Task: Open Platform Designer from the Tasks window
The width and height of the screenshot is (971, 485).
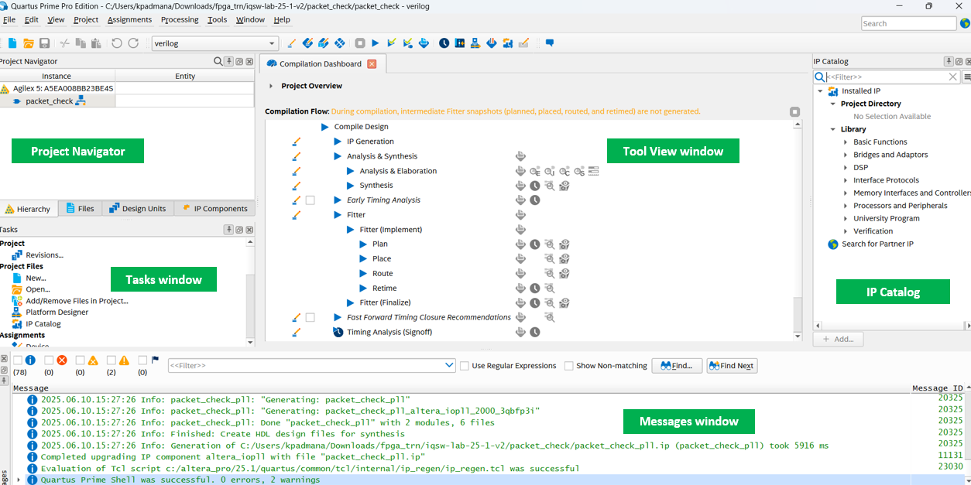Action: click(57, 313)
